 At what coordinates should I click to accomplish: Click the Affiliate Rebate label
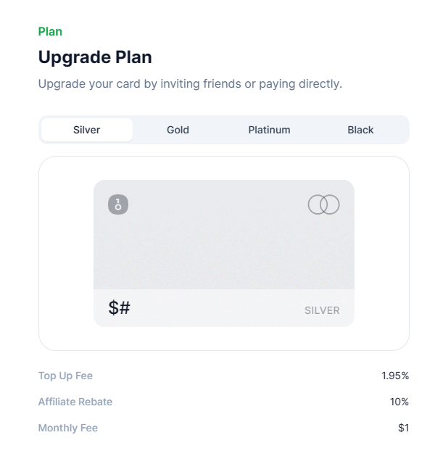(x=75, y=402)
